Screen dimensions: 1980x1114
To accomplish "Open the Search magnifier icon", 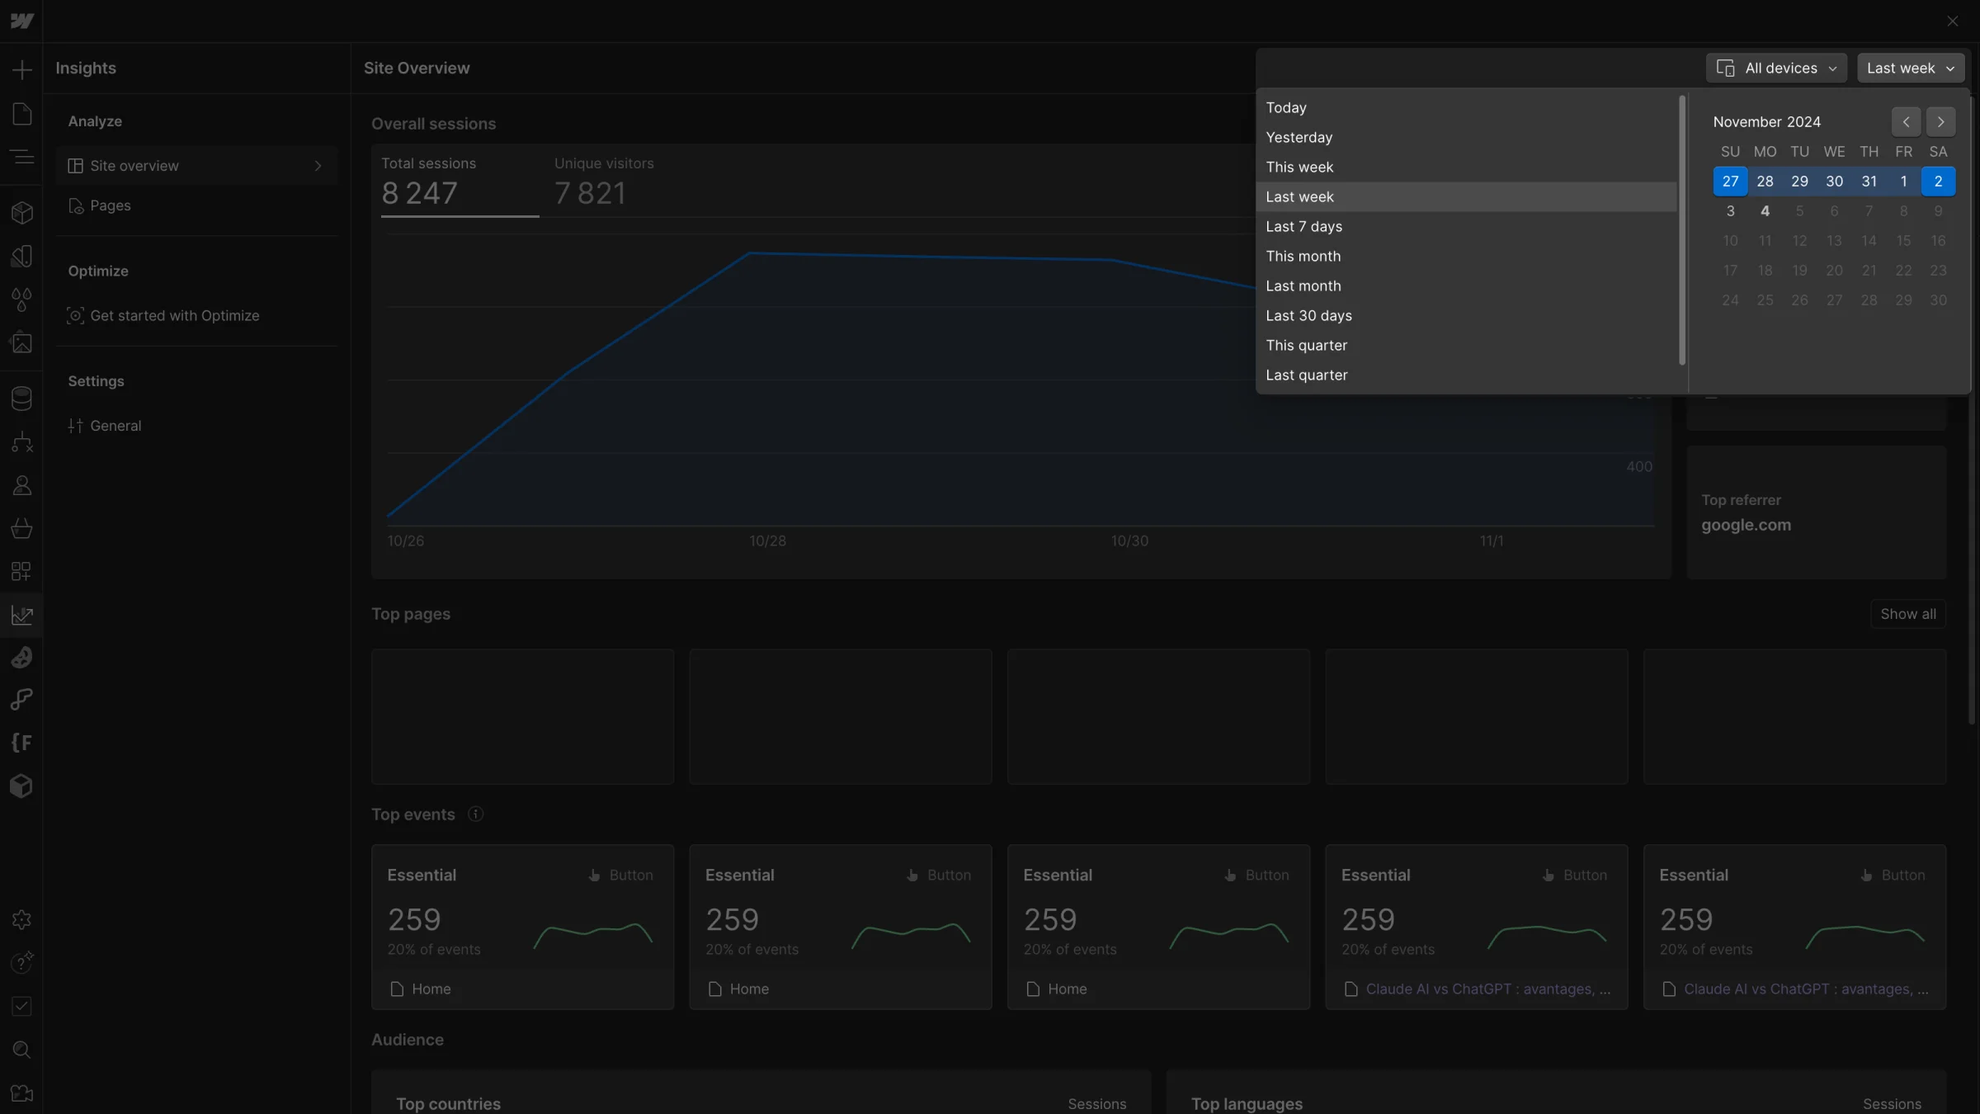I will coord(21,1050).
